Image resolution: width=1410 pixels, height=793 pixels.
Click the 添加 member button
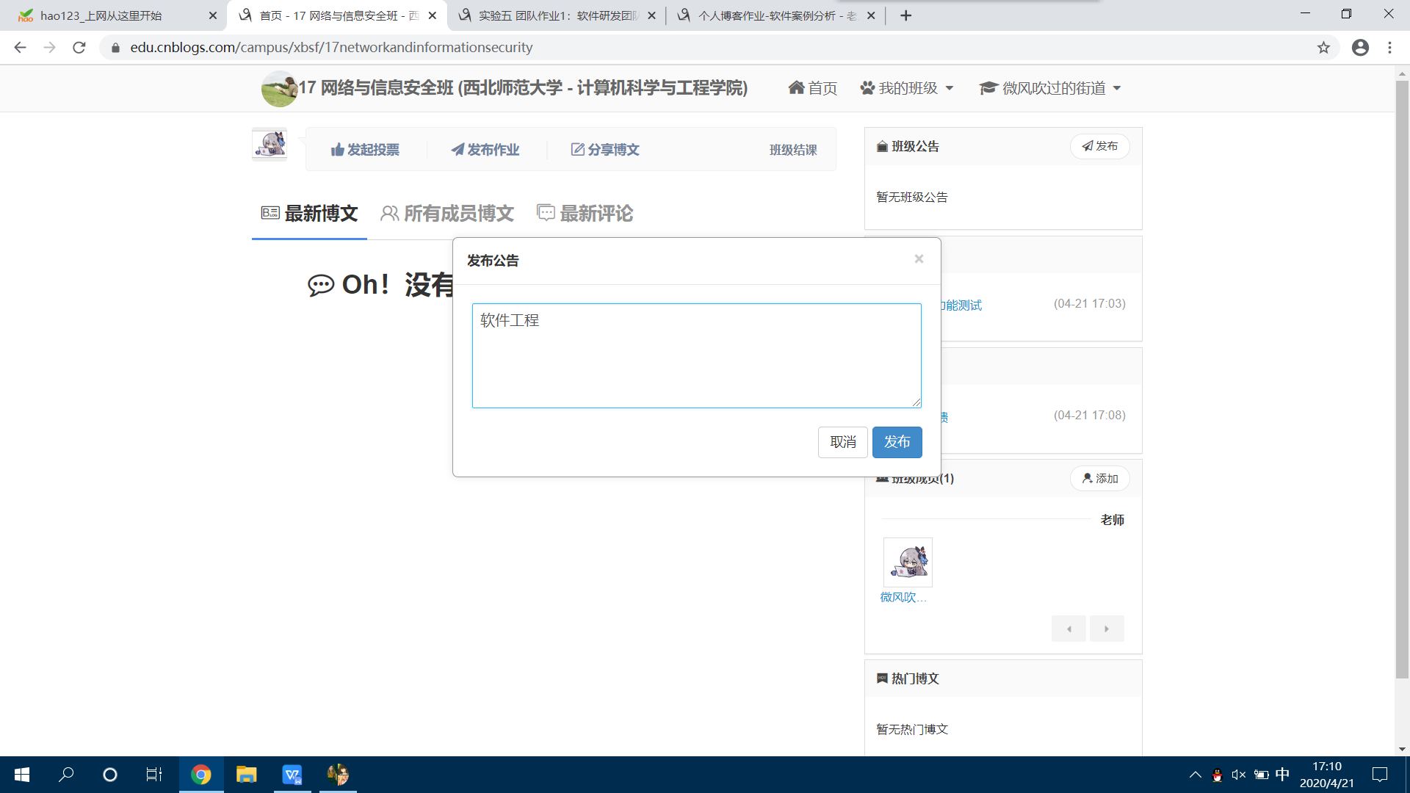[1099, 479]
